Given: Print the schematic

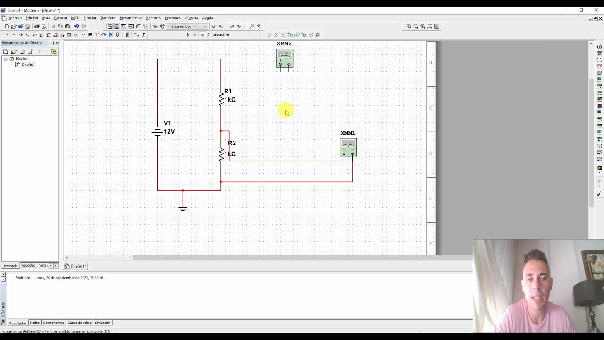Looking at the screenshot, I should [36, 26].
